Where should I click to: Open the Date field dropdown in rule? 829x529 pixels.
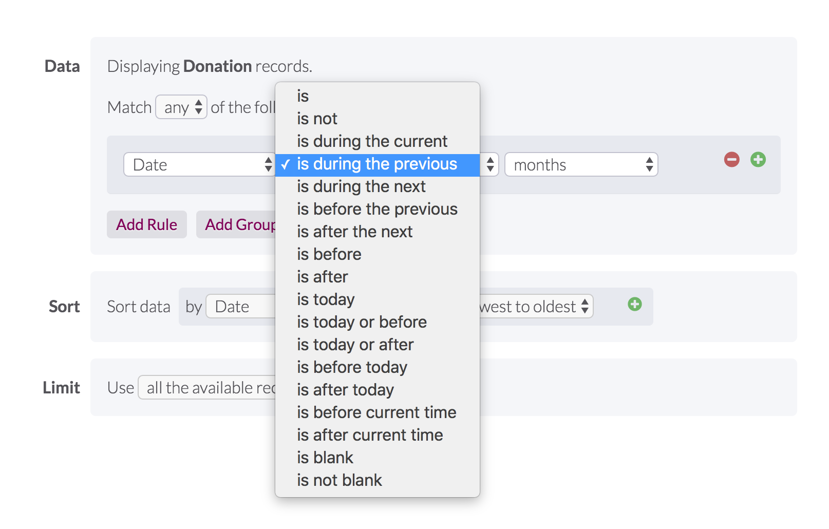click(x=198, y=165)
